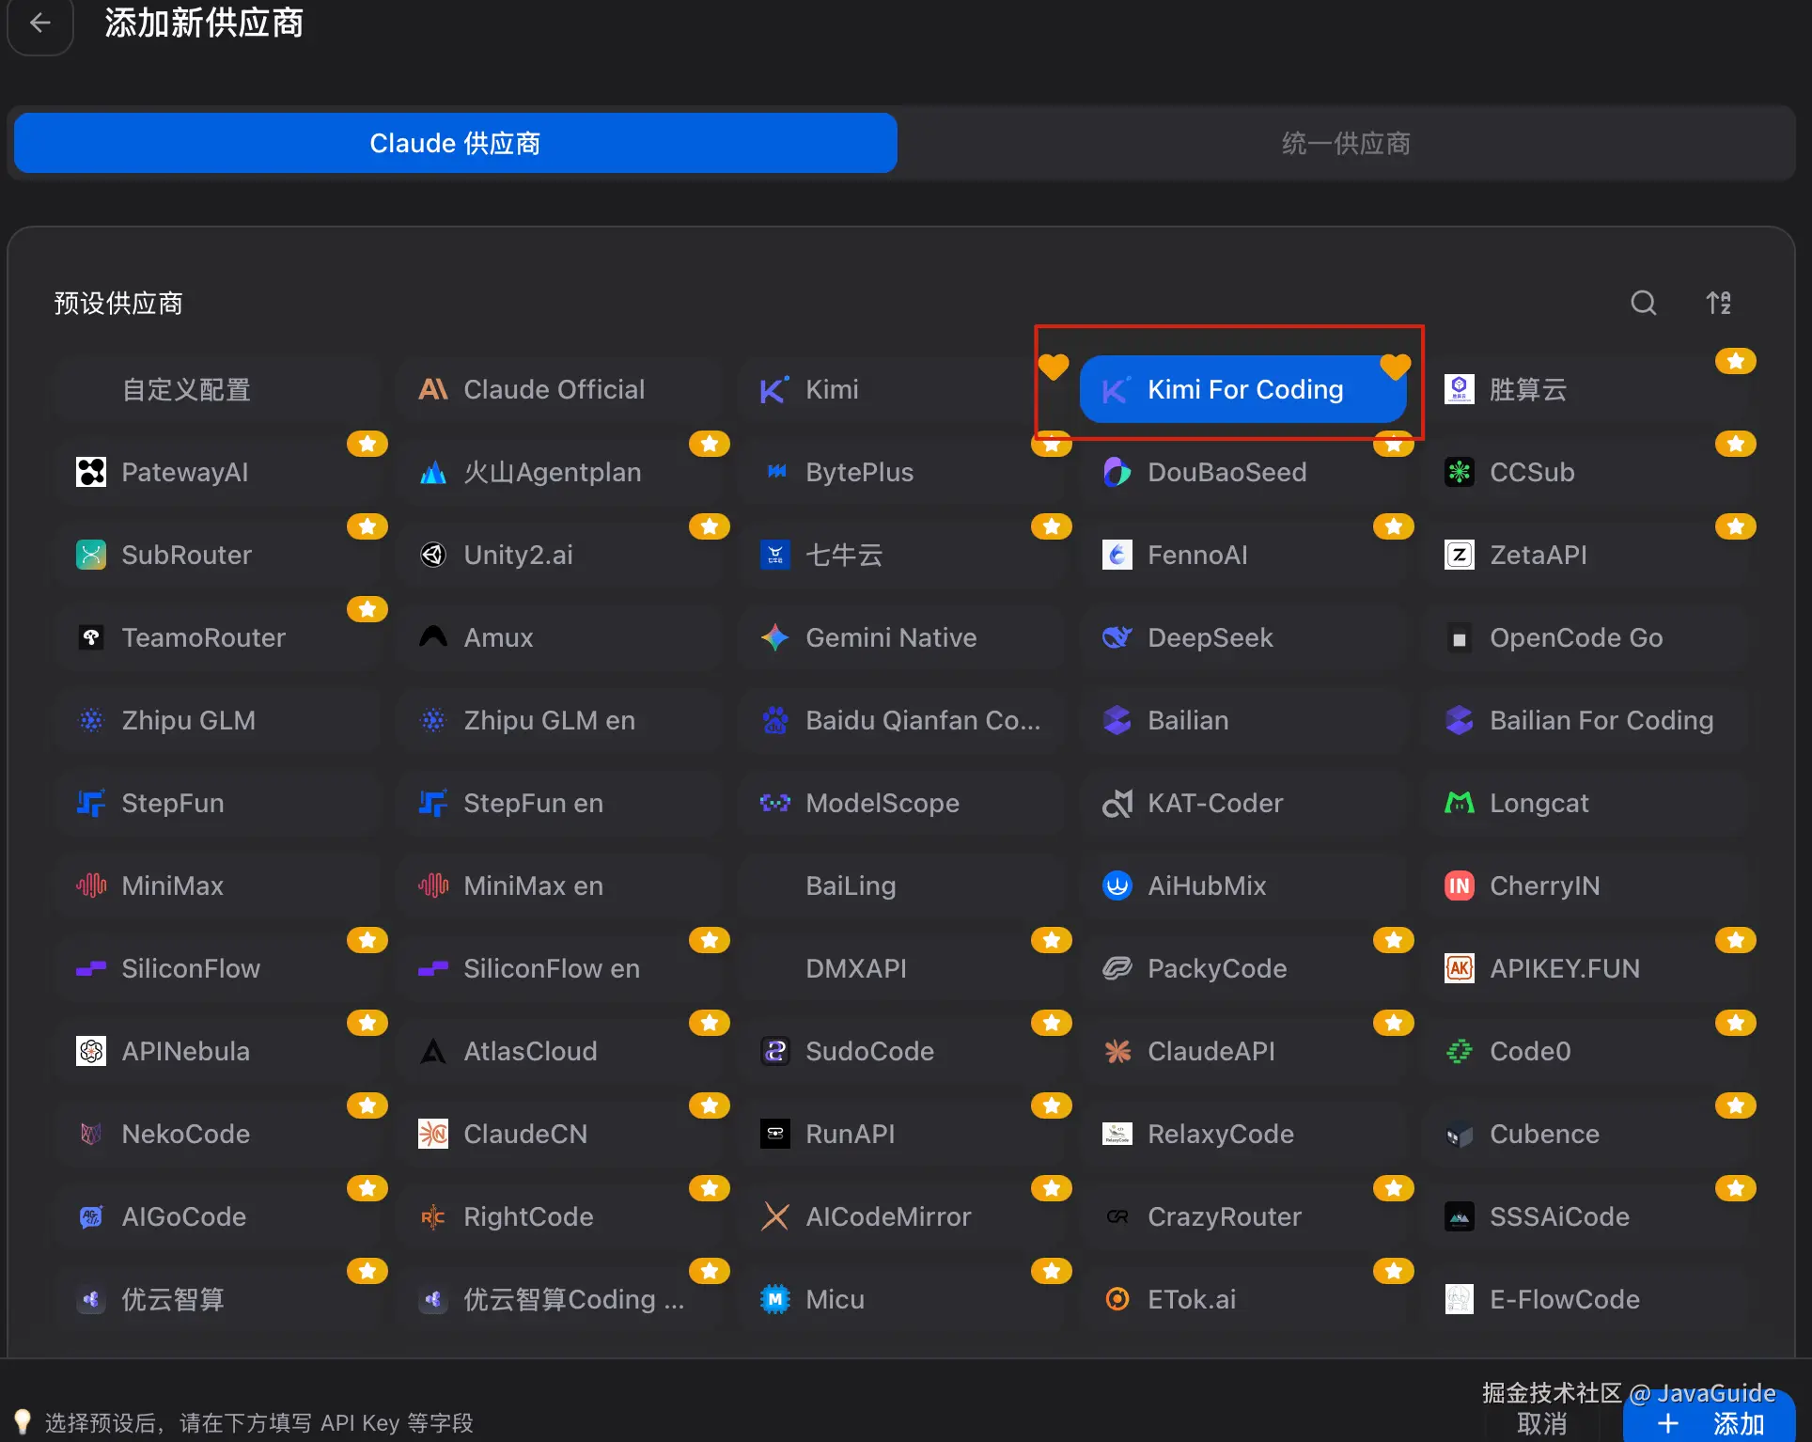Click the Longcat green icon
The width and height of the screenshot is (1812, 1442).
coord(1459,803)
